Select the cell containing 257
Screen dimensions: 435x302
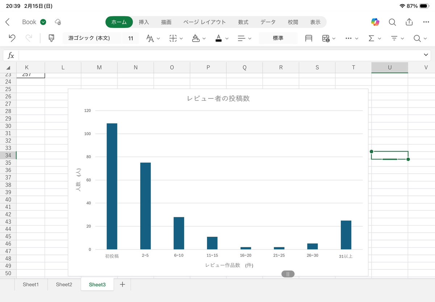pos(31,75)
